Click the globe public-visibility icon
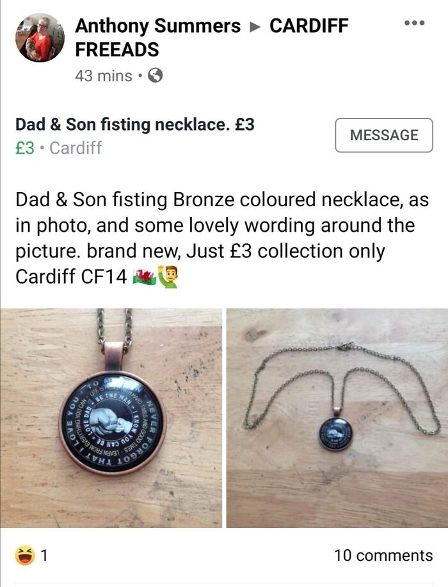Screen dimensions: 448x587 click(x=156, y=76)
